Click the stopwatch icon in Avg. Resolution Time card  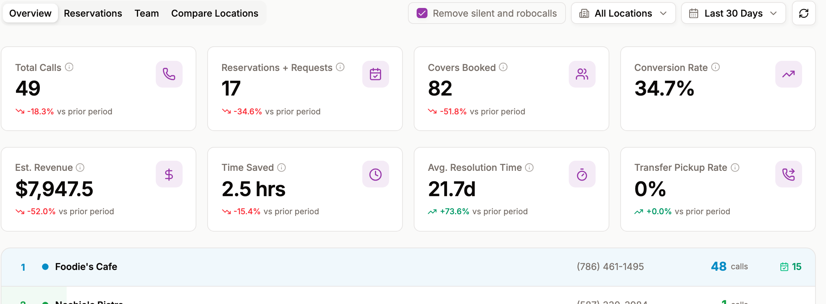pyautogui.click(x=582, y=174)
